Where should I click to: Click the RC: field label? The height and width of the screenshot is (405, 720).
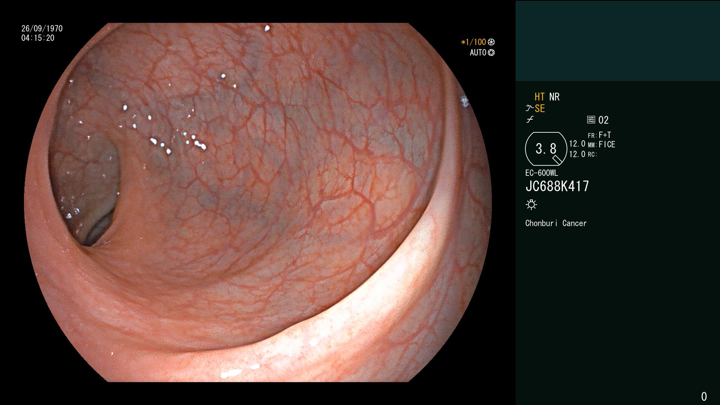coord(592,154)
